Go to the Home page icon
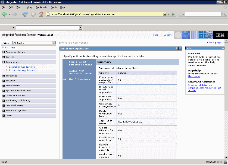The image size is (228, 165). (41, 14)
